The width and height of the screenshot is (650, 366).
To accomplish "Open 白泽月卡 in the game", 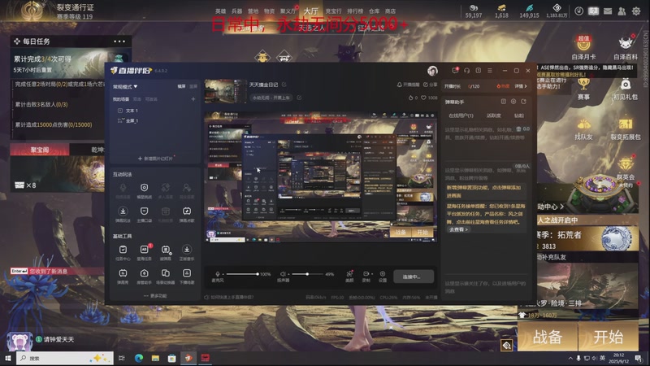I will pos(583,48).
